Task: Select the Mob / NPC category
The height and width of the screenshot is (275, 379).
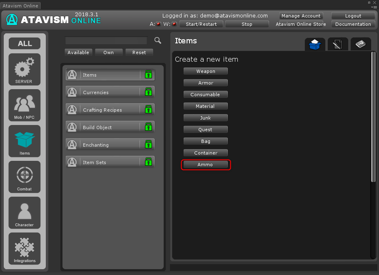Action: coord(25,105)
